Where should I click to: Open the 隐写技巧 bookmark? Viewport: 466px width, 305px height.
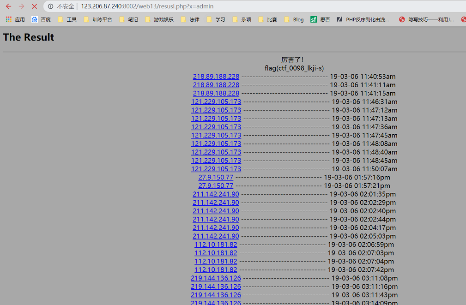click(426, 19)
